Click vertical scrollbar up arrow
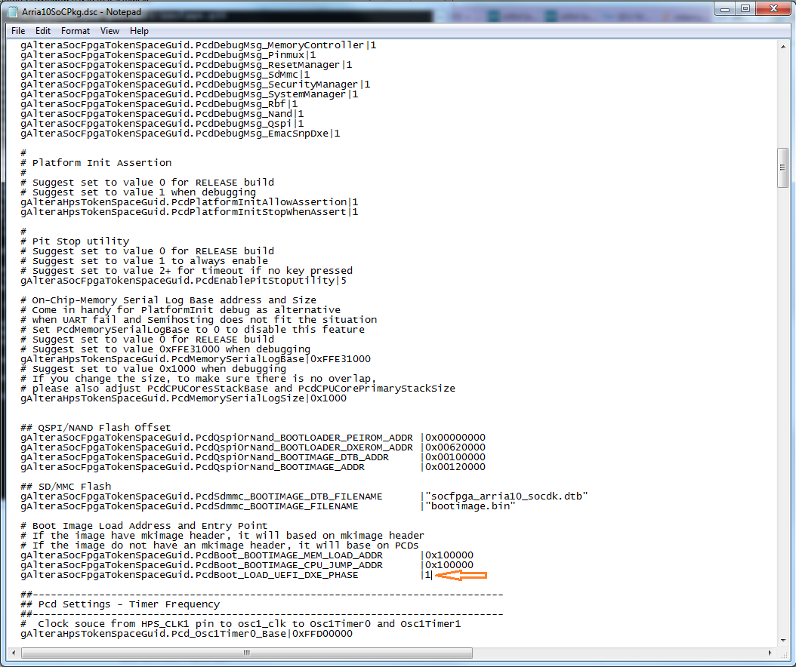 click(x=783, y=47)
